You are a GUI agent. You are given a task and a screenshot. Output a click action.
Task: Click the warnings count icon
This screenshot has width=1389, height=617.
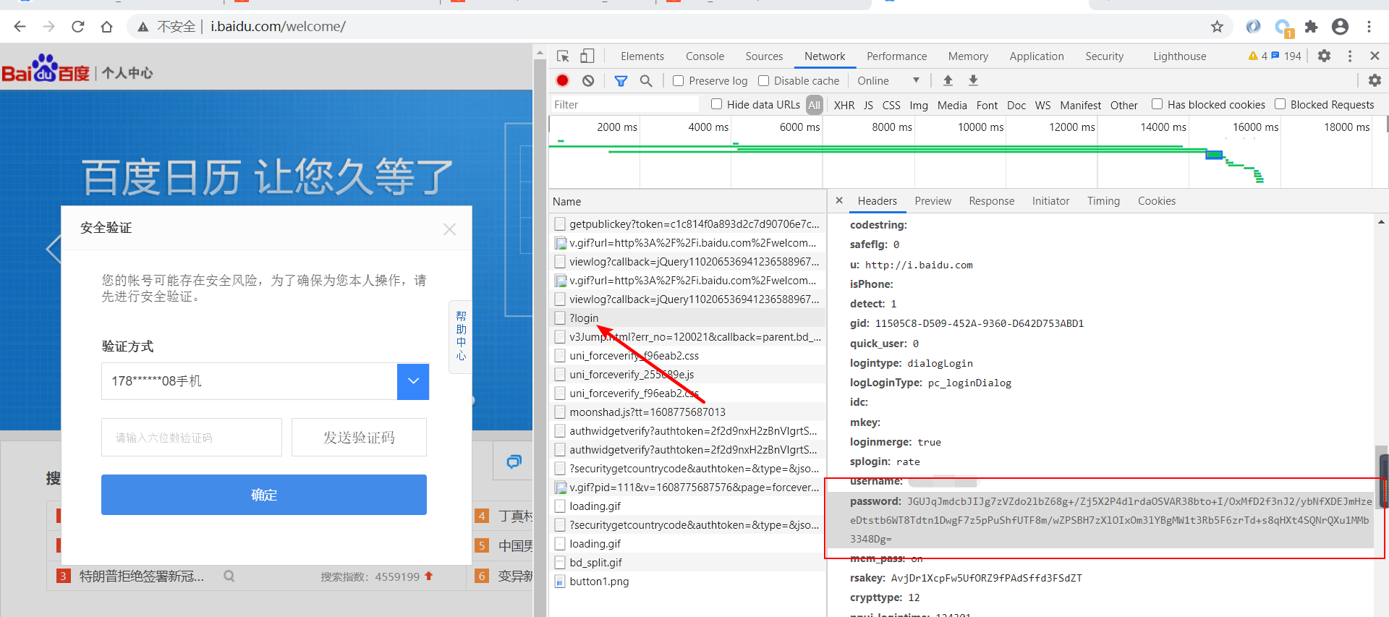(x=1257, y=56)
